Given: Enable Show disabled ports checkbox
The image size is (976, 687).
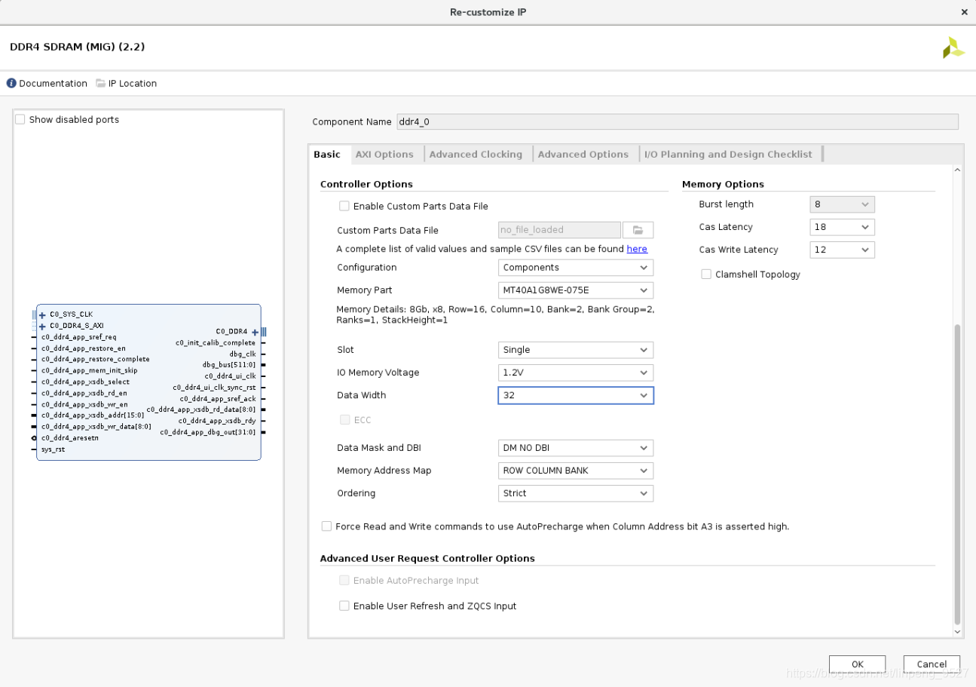Looking at the screenshot, I should click(20, 119).
